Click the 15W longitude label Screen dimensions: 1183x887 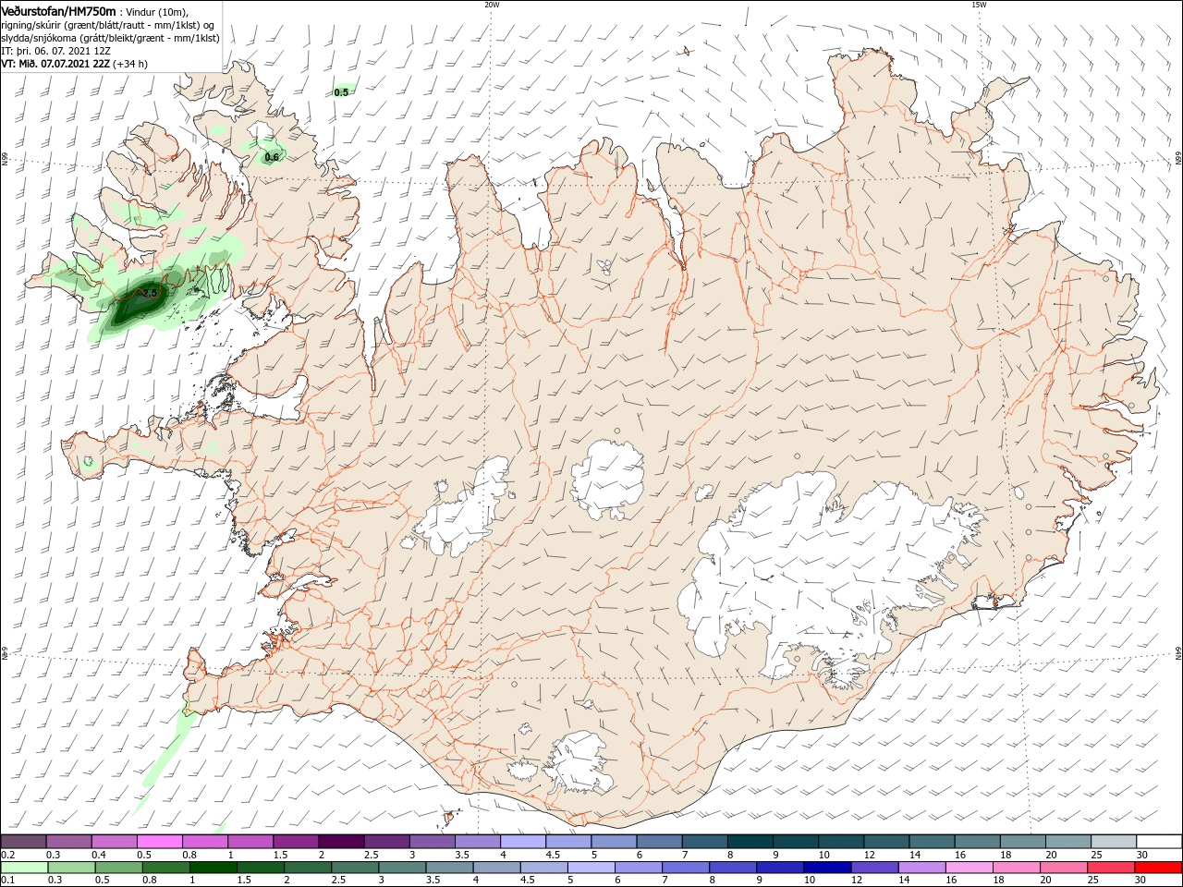[979, 5]
